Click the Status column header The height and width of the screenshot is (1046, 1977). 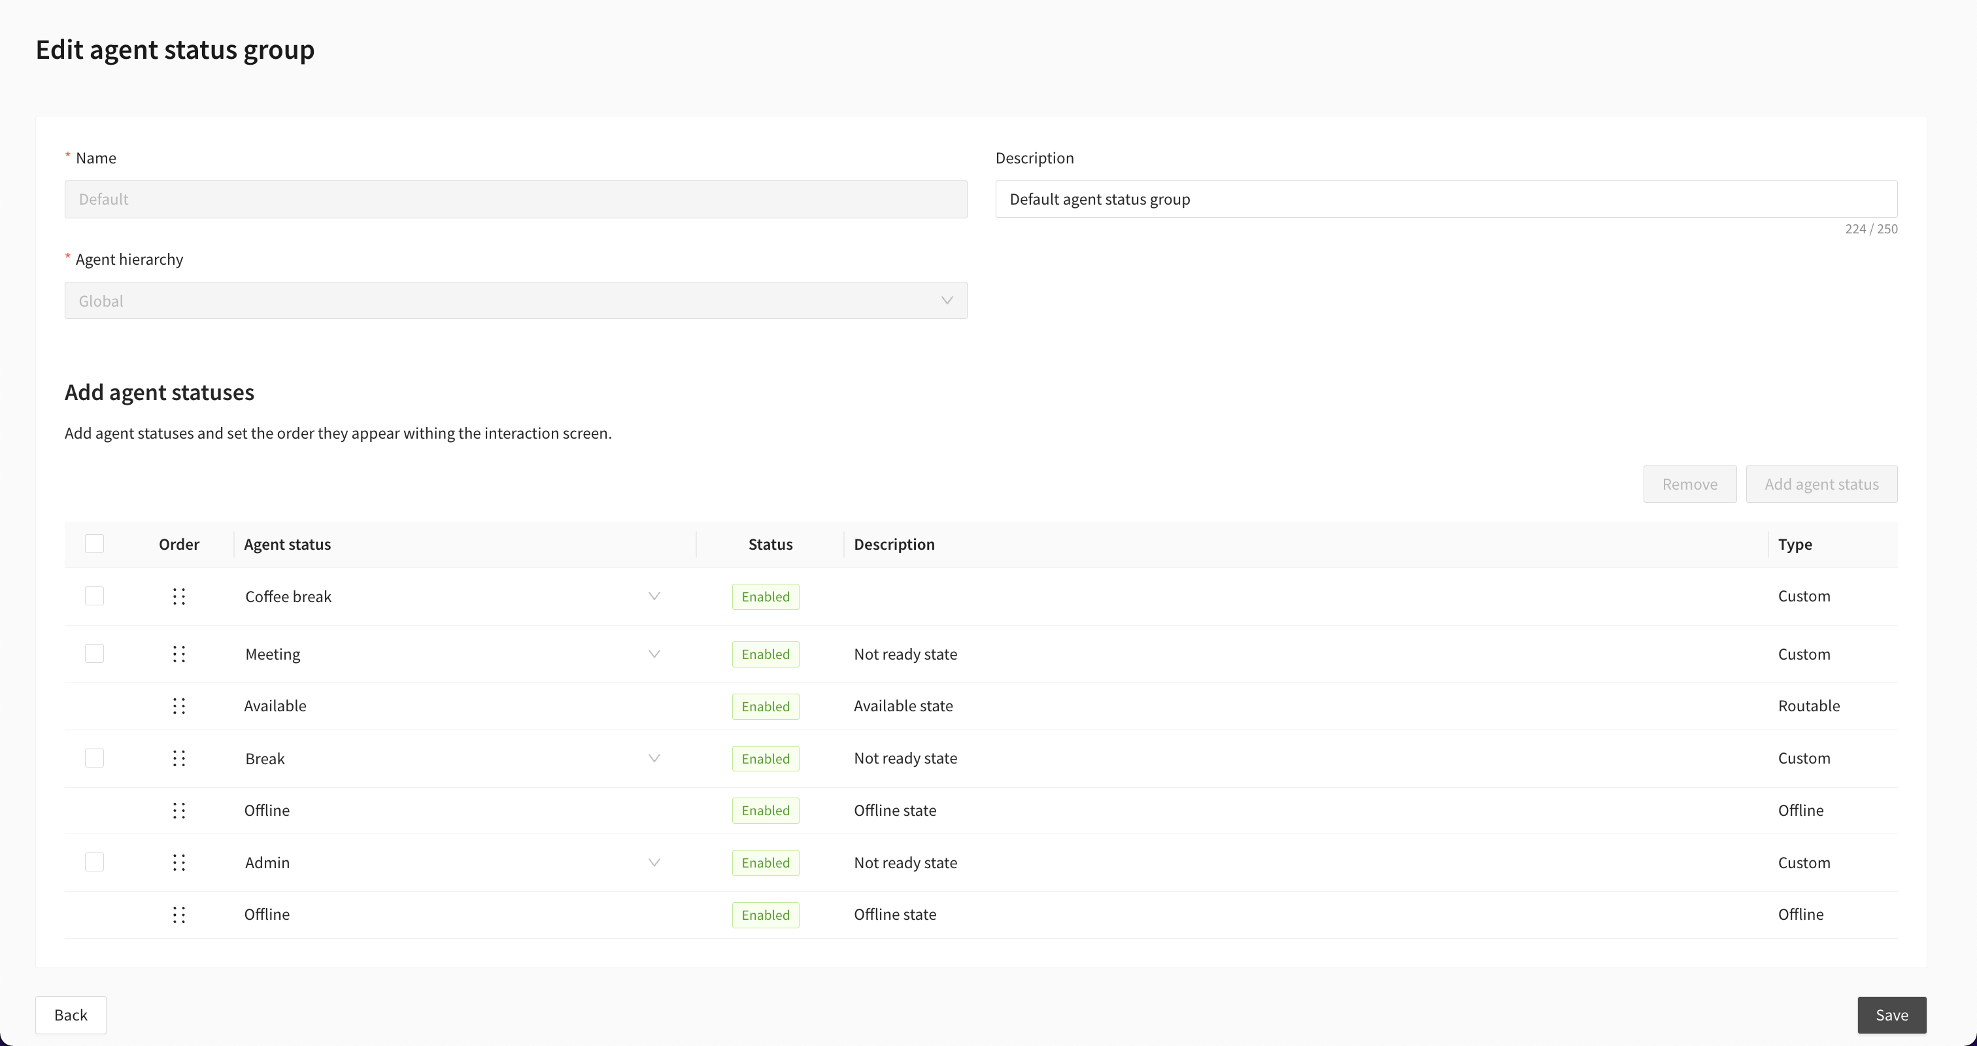pyautogui.click(x=769, y=544)
